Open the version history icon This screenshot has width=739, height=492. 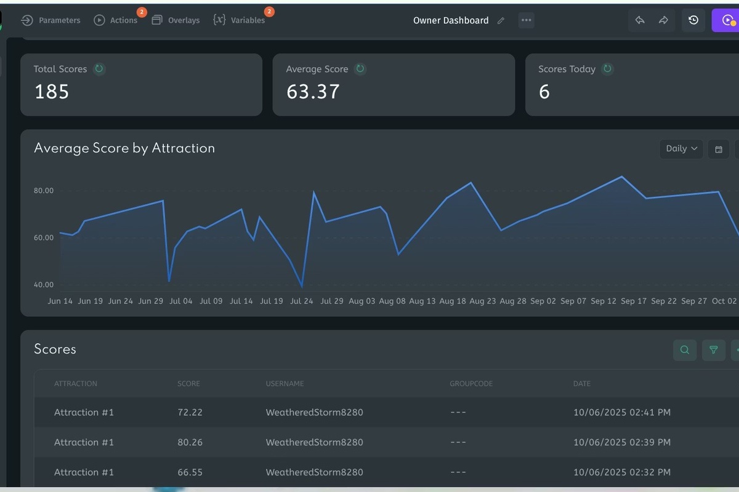693,20
